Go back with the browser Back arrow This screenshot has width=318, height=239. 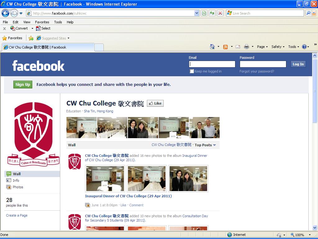[x=6, y=13]
